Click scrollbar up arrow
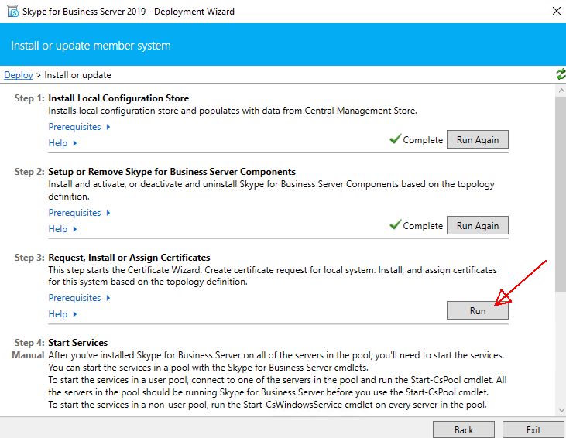The image size is (566, 438). click(x=561, y=91)
